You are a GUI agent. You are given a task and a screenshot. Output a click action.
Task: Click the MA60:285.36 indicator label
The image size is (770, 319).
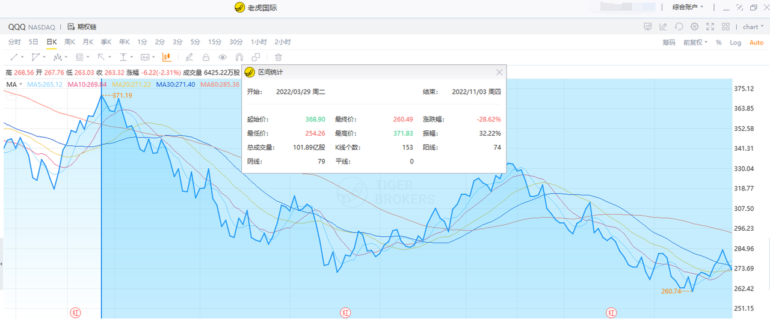[220, 85]
